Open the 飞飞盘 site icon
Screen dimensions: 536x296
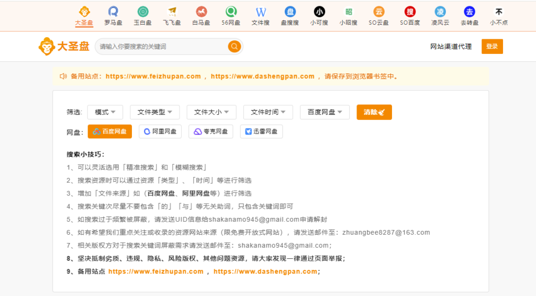coord(172,12)
